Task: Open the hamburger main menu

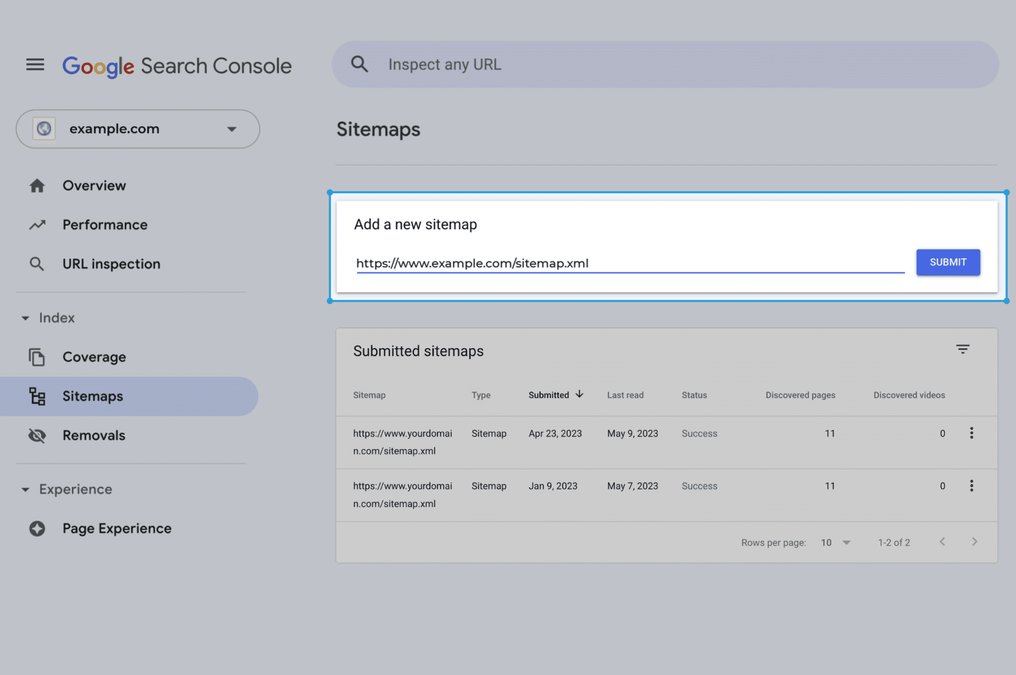Action: 35,65
